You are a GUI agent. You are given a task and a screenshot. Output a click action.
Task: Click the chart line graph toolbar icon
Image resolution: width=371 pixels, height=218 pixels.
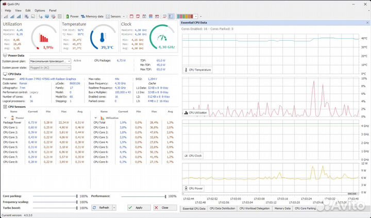[x=164, y=16]
